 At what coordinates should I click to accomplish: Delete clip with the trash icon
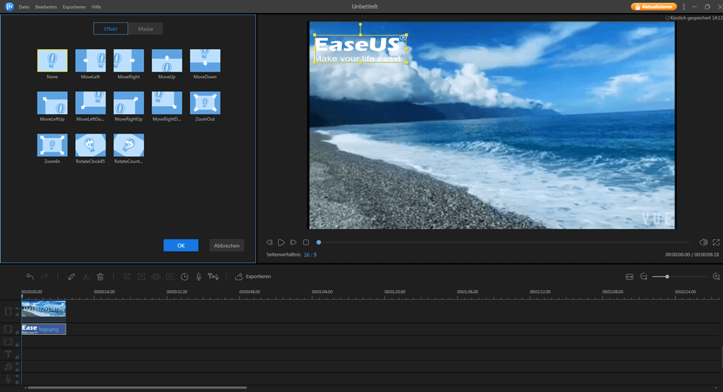(100, 276)
